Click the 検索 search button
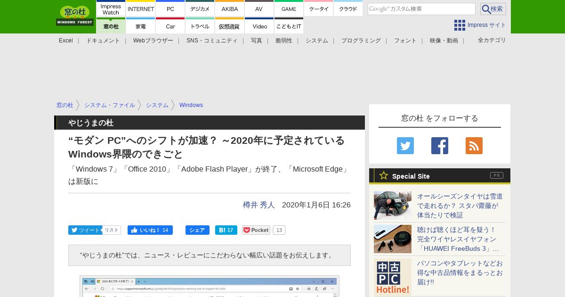Image resolution: width=565 pixels, height=297 pixels. tap(493, 9)
